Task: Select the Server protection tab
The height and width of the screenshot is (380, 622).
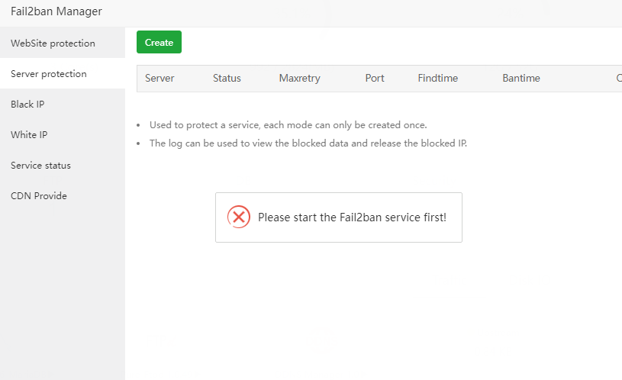Action: pos(49,74)
